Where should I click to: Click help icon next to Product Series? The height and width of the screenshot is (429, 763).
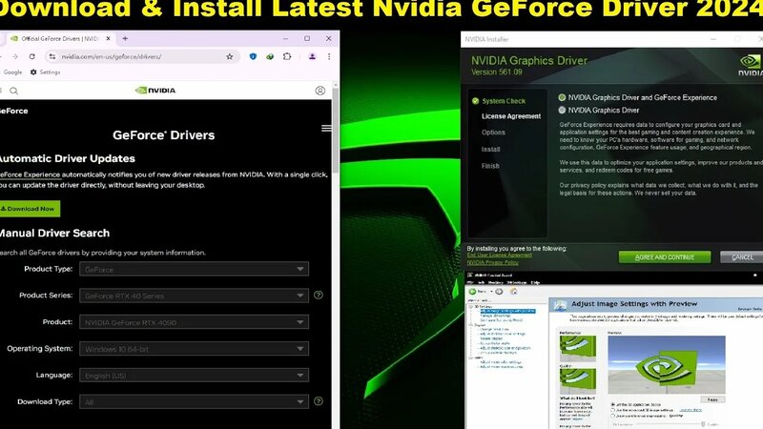tap(319, 295)
